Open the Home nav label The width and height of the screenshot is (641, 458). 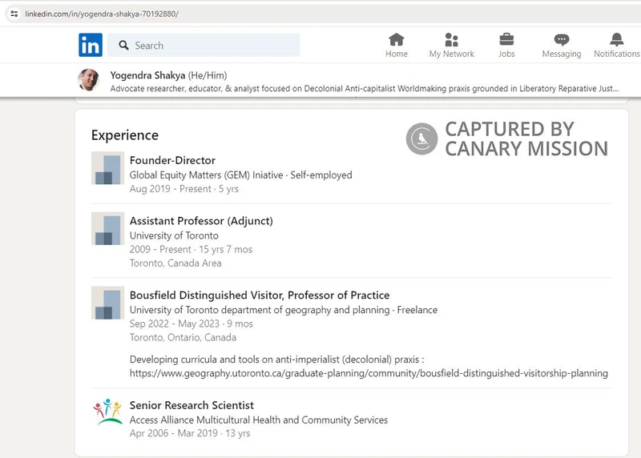pos(396,54)
